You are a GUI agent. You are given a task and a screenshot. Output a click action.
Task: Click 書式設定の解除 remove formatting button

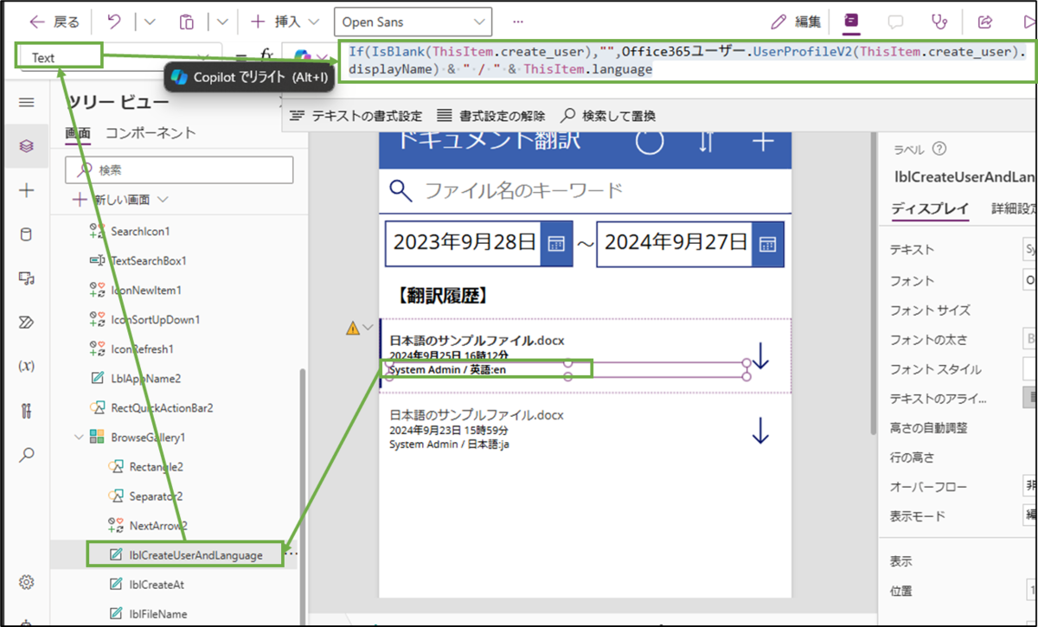point(490,115)
